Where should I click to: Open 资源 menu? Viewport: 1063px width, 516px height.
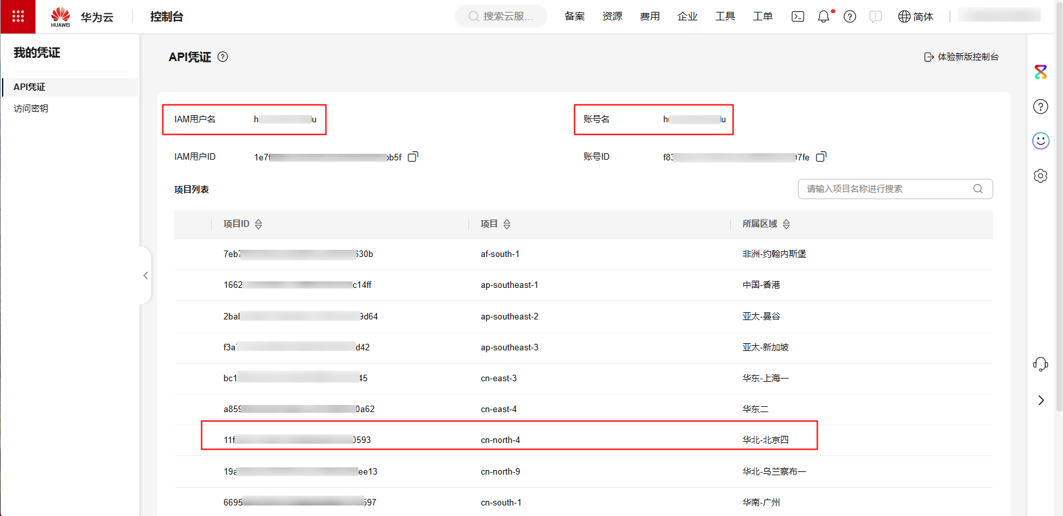tap(612, 16)
